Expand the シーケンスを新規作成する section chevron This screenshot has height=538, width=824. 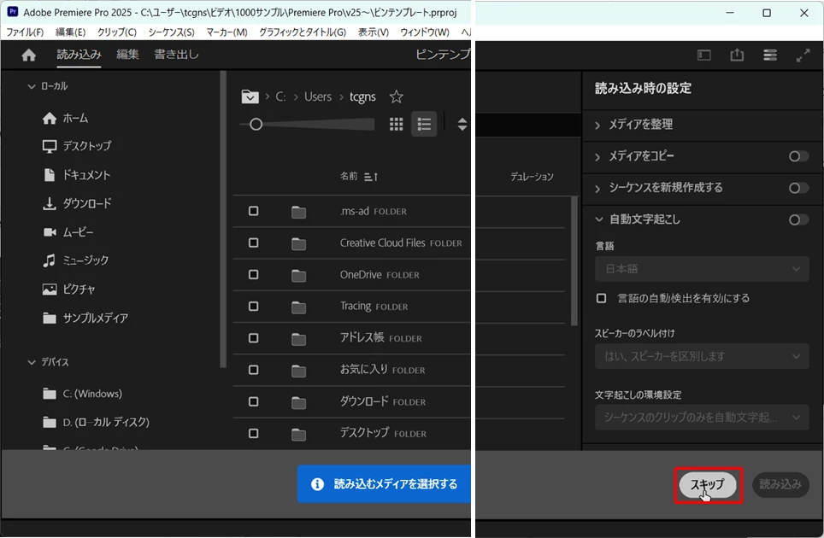[x=597, y=189]
